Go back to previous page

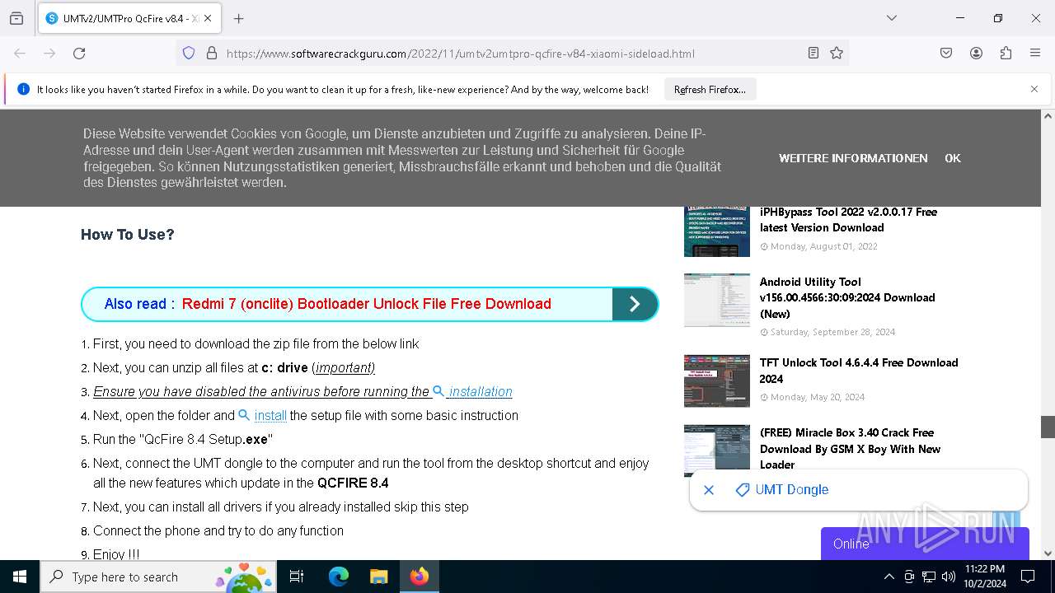pos(20,53)
